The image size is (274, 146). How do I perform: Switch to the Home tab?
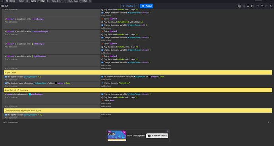pos(10,1)
